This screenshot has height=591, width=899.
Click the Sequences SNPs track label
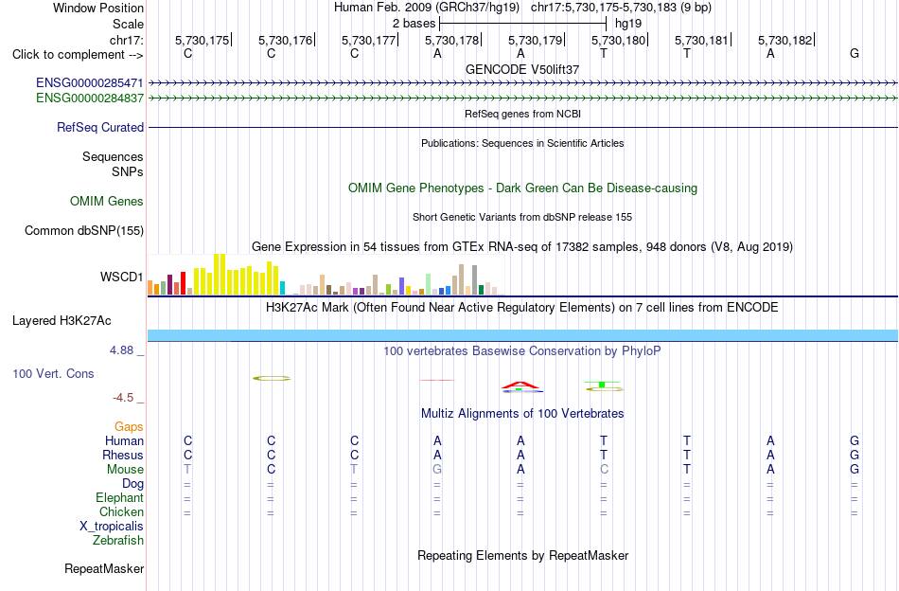point(113,164)
